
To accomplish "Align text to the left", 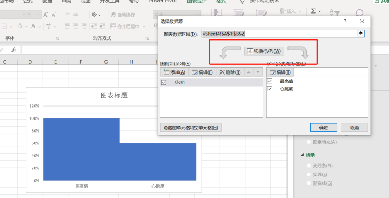I will click(x=68, y=26).
